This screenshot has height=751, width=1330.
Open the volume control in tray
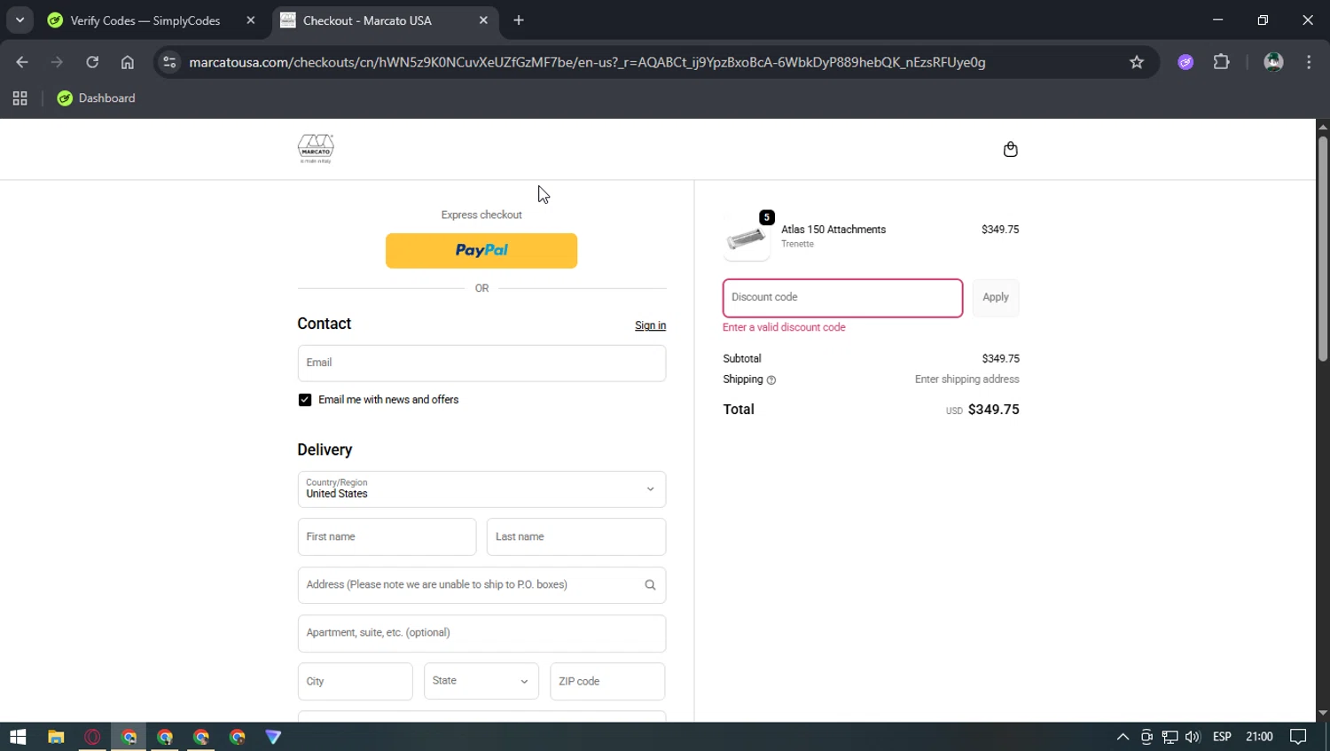[x=1193, y=737]
